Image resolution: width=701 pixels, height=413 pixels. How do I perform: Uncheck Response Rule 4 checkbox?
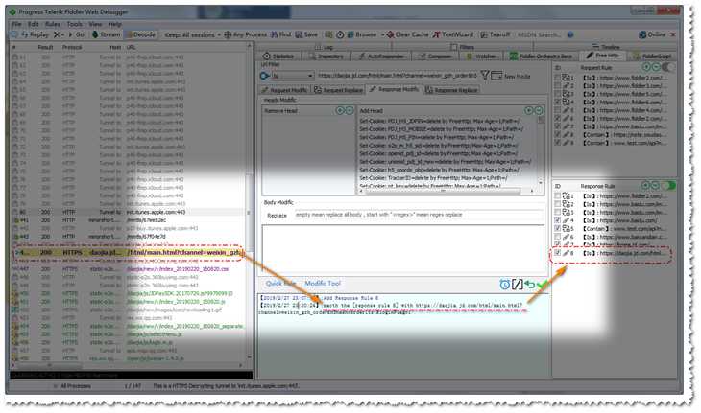[558, 220]
